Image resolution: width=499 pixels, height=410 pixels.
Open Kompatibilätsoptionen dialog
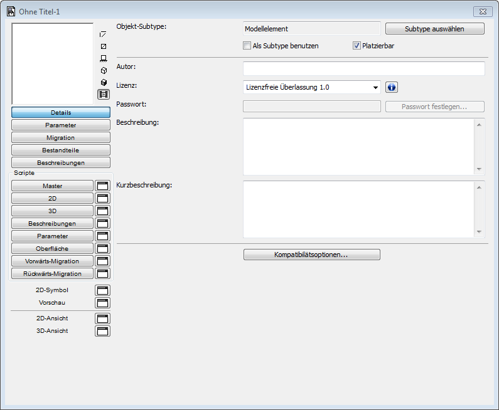click(x=311, y=255)
